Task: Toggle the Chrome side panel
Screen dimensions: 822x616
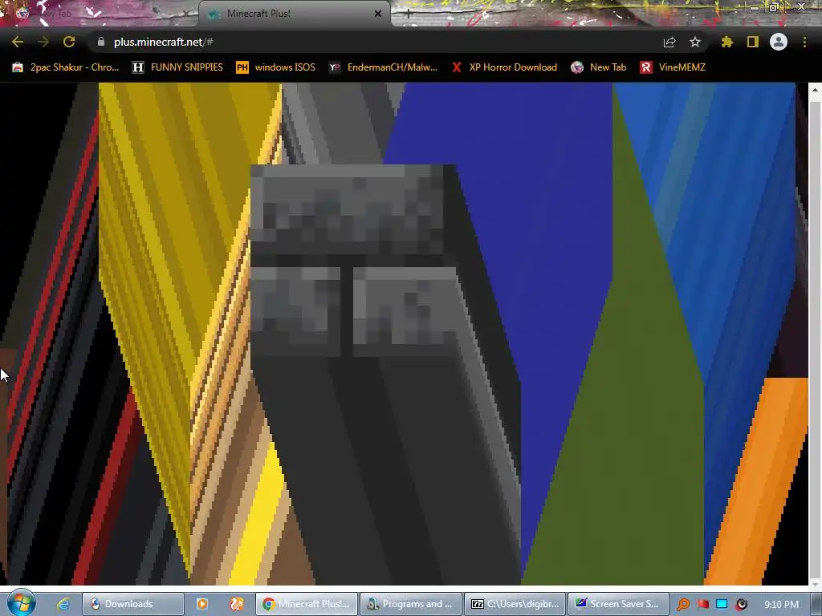Action: 753,42
